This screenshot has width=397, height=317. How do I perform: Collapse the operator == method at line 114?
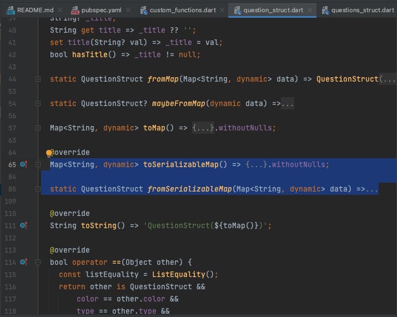point(38,262)
